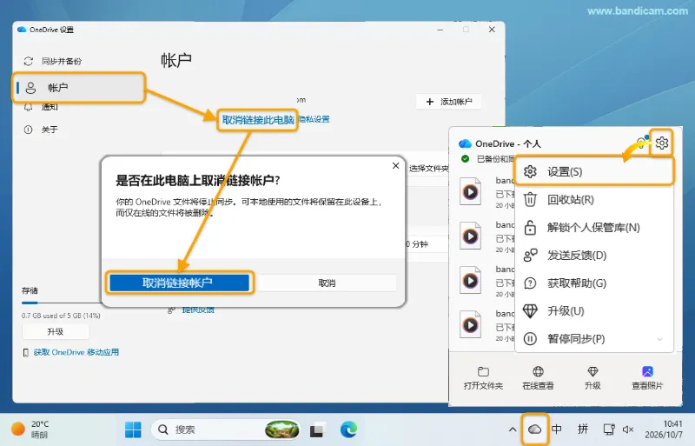Click the question mark icon beside 获取帮助
The height and width of the screenshot is (446, 695).
click(x=530, y=283)
